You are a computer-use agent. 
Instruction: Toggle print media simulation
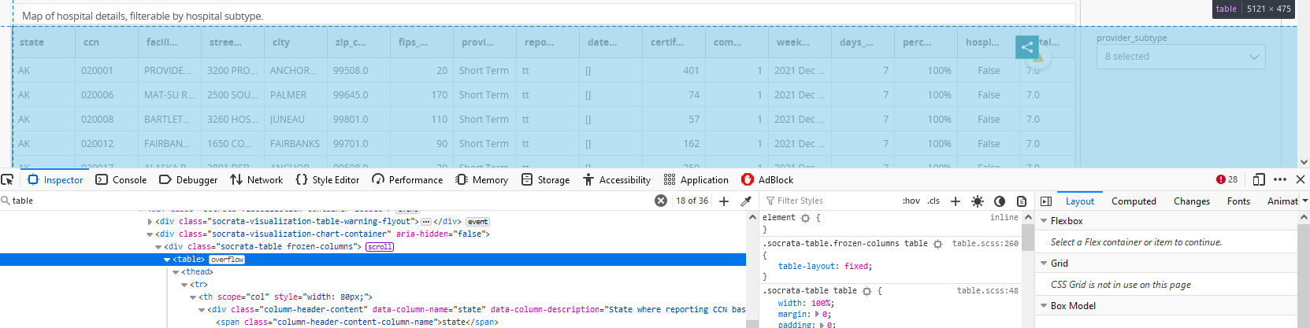click(1022, 201)
